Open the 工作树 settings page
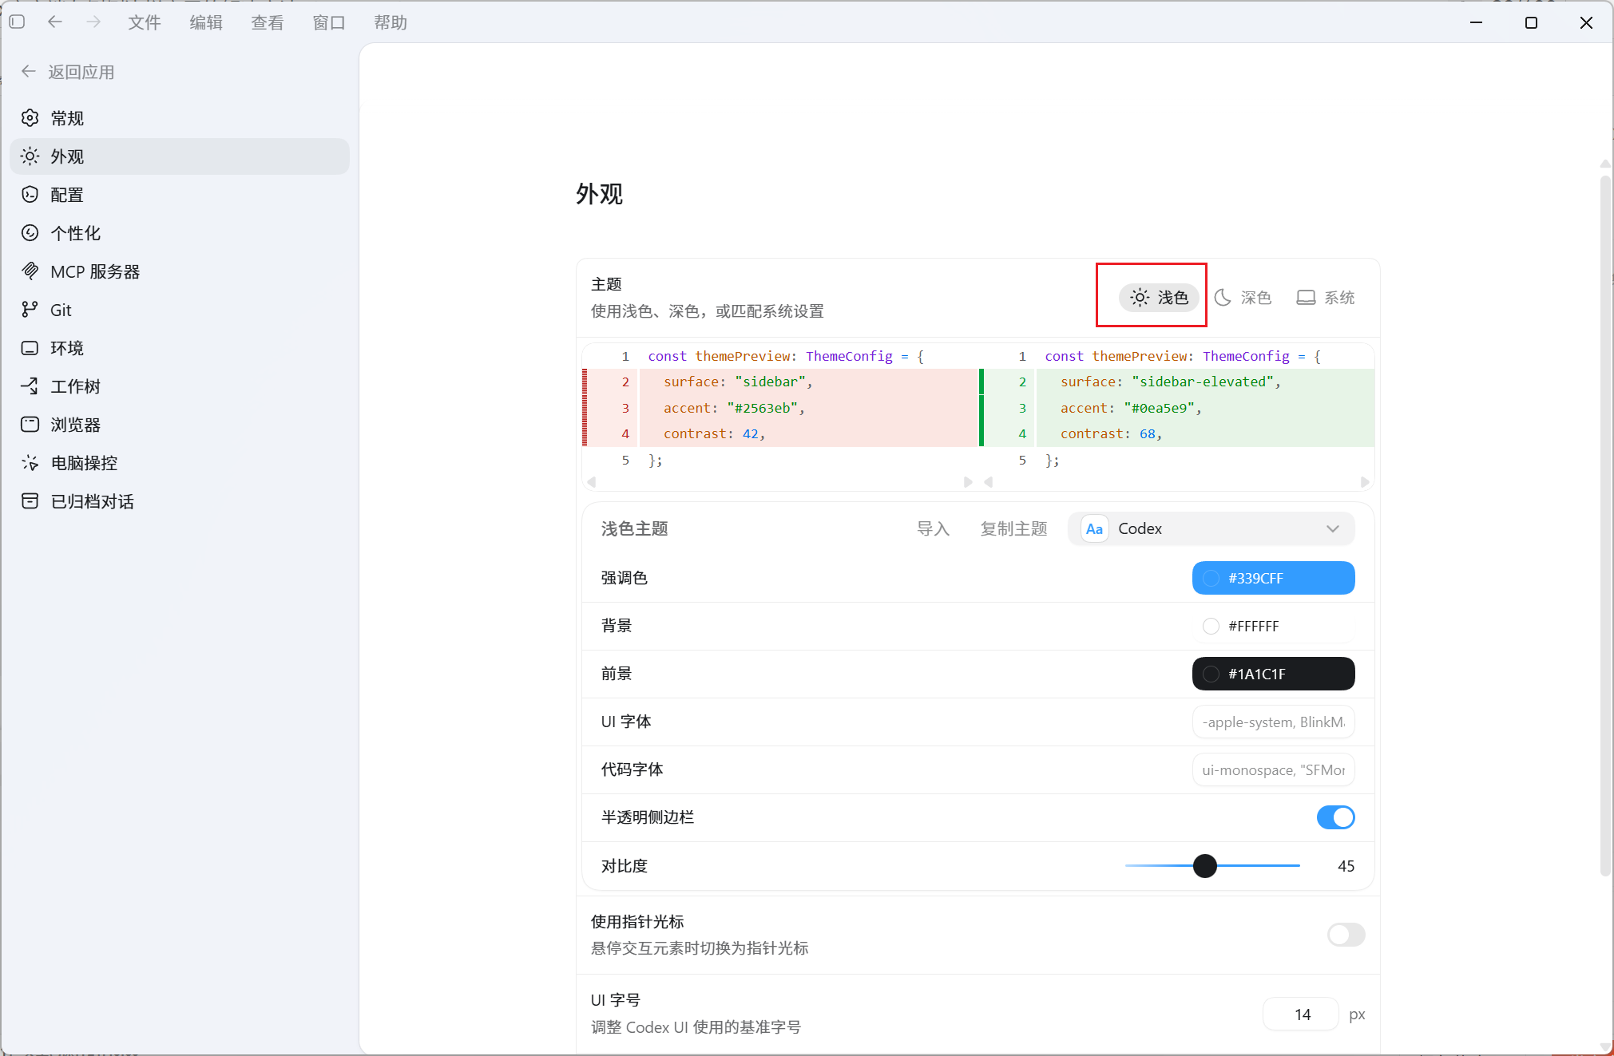 click(180, 386)
